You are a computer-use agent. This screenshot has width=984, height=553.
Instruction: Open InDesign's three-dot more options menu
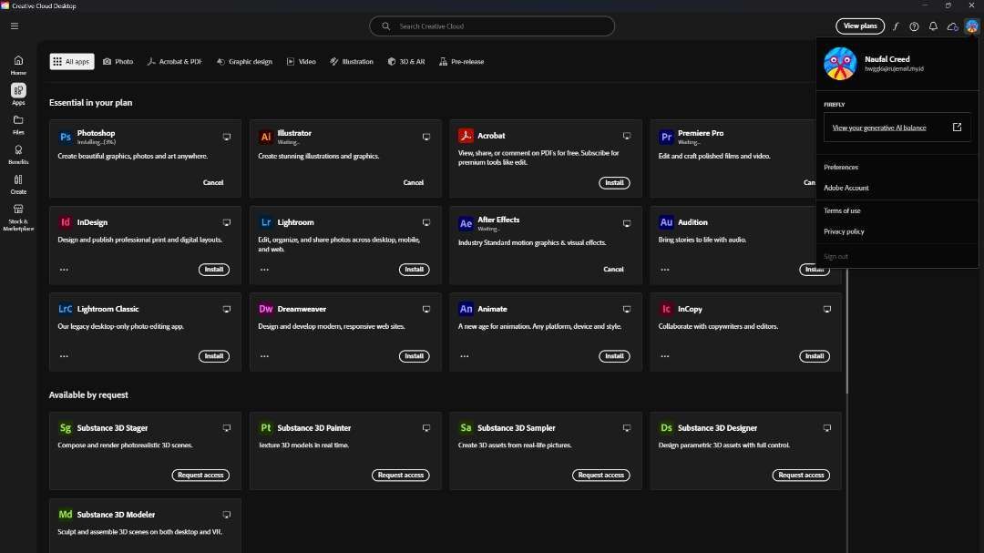coord(64,270)
